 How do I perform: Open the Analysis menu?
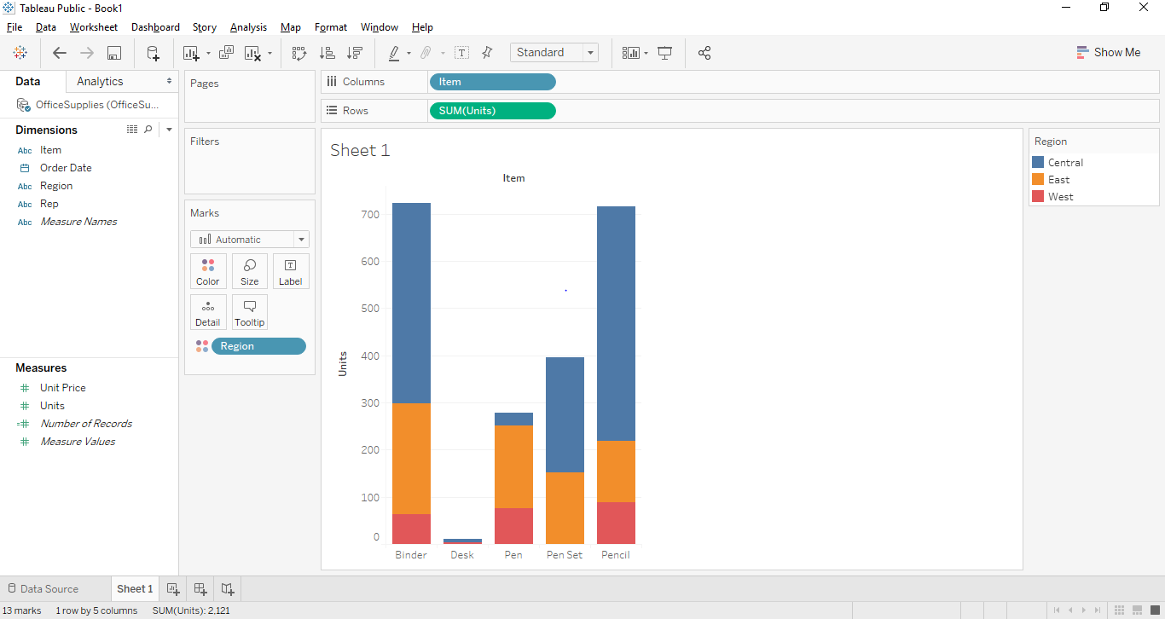click(248, 27)
